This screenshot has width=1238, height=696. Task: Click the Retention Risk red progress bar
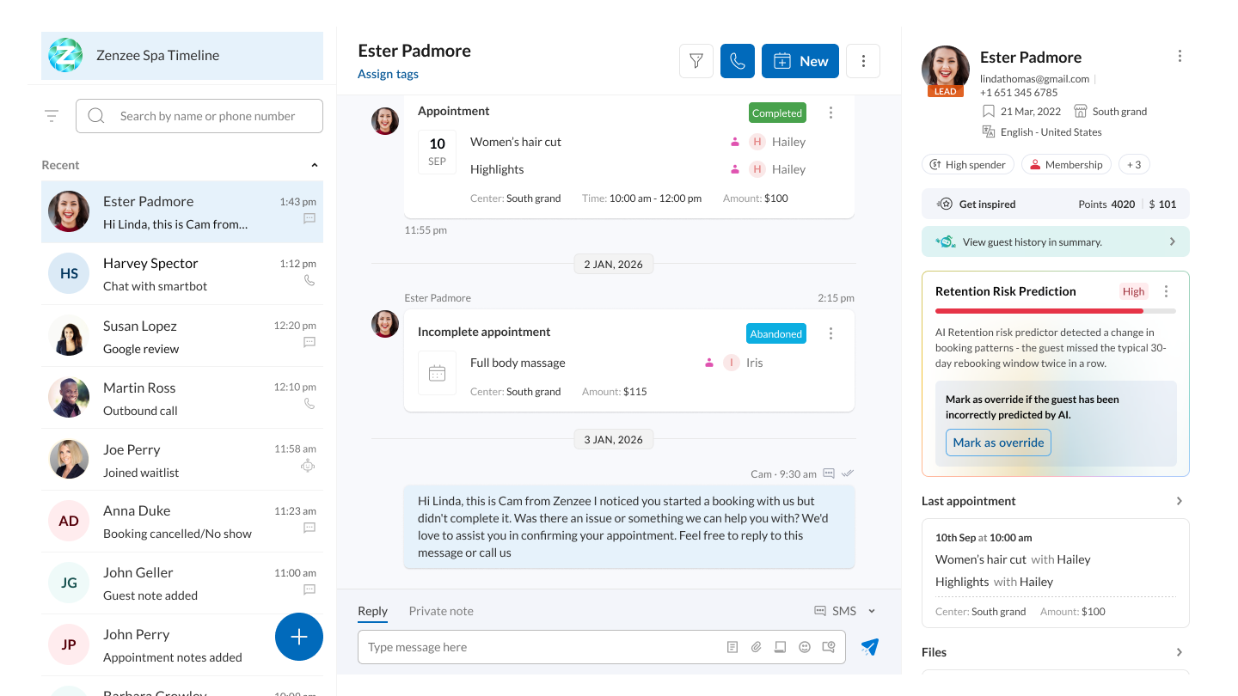(1039, 311)
